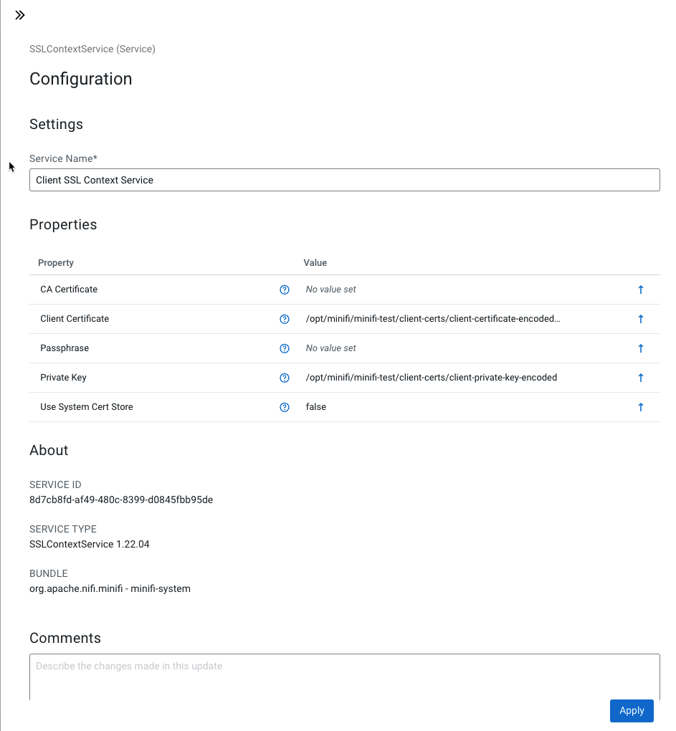This screenshot has width=676, height=731.
Task: Collapse the panel with the double chevron
Action: tap(20, 15)
